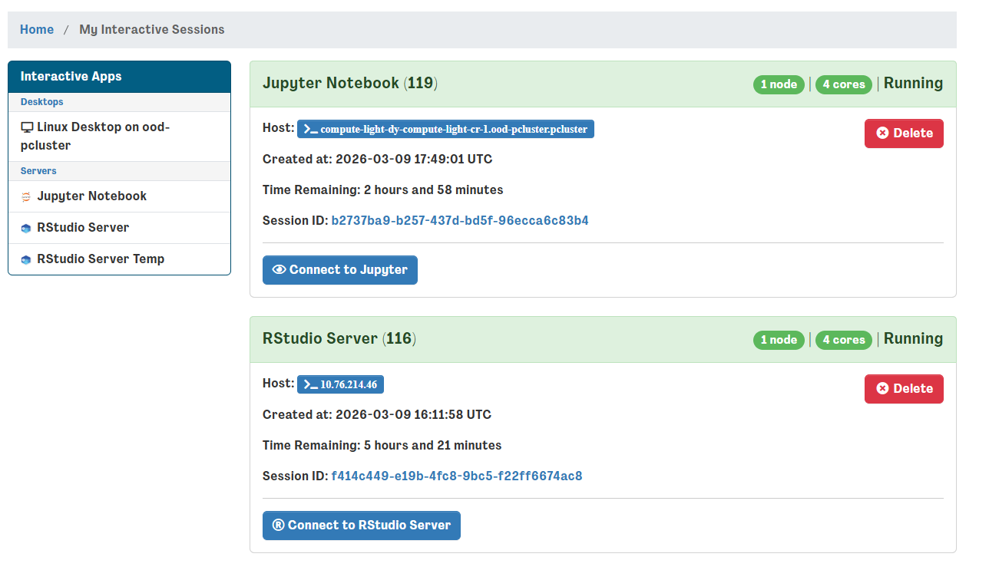Viewport: 989px width, 580px height.
Task: Click the terminal icon on the compute-light host badge
Action: 311,129
